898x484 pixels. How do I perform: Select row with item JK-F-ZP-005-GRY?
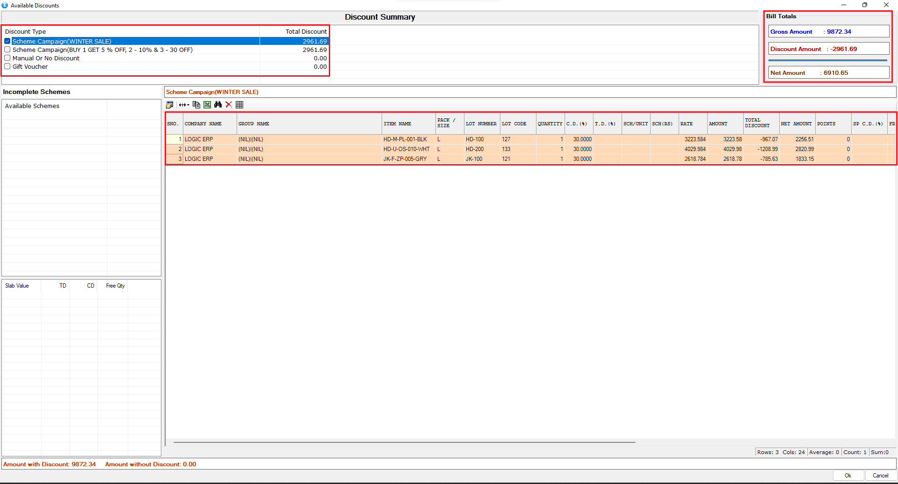[405, 159]
